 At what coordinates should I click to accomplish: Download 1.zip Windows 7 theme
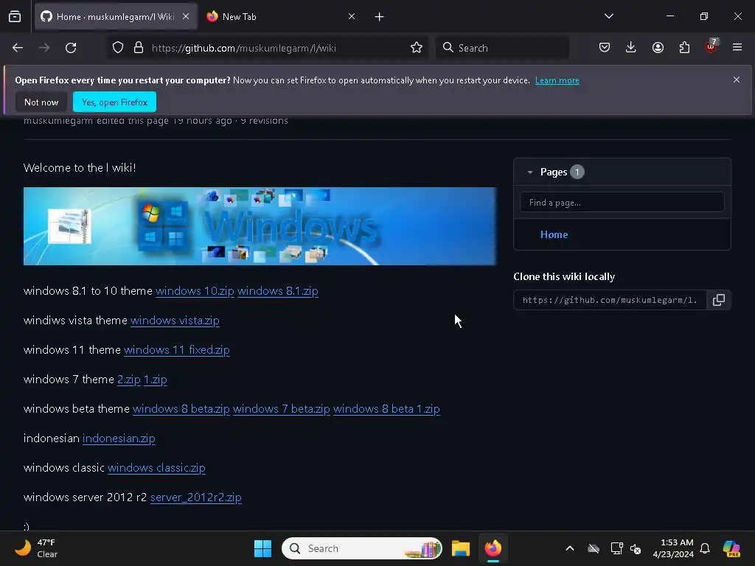(x=156, y=380)
